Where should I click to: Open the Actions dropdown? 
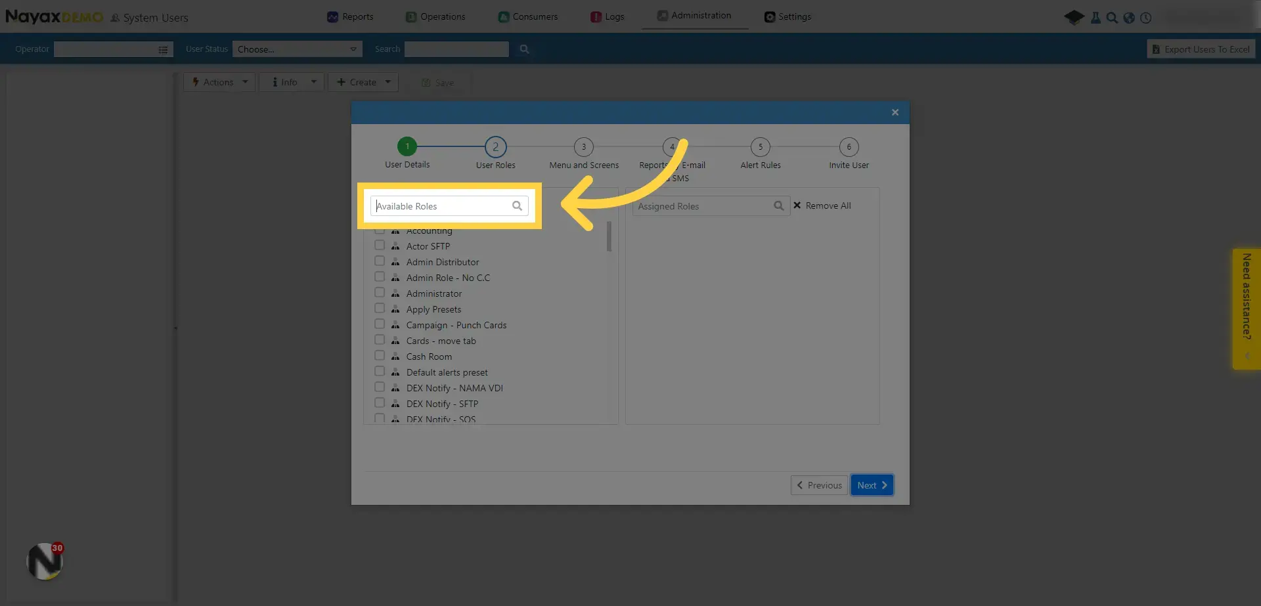click(x=219, y=82)
